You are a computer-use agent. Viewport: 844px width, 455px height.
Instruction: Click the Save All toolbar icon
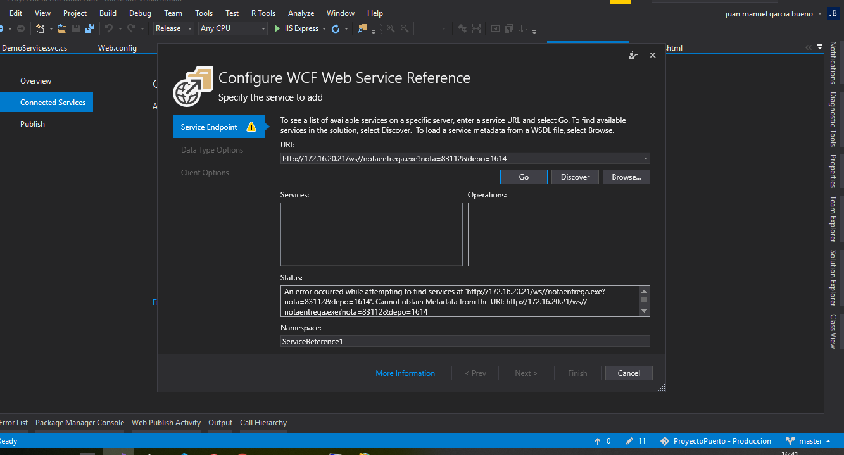pos(90,28)
